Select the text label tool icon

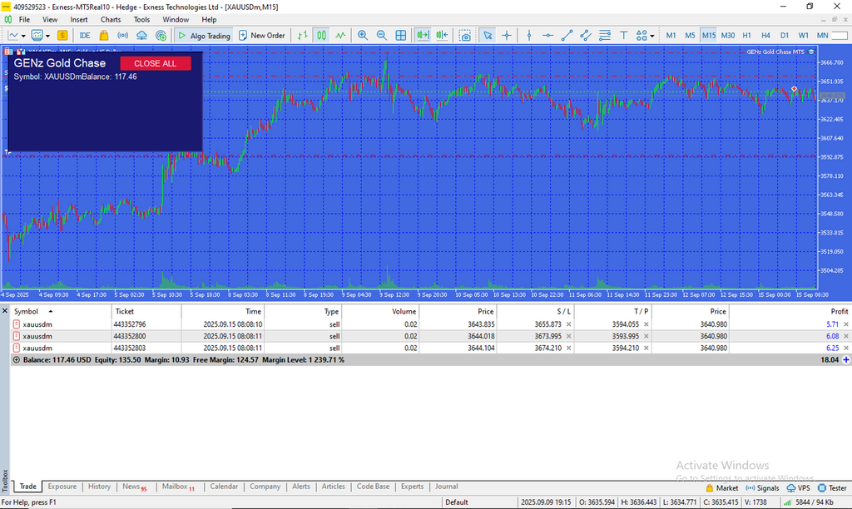click(x=623, y=36)
